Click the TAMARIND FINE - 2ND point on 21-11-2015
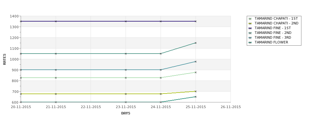 (x=56, y=54)
